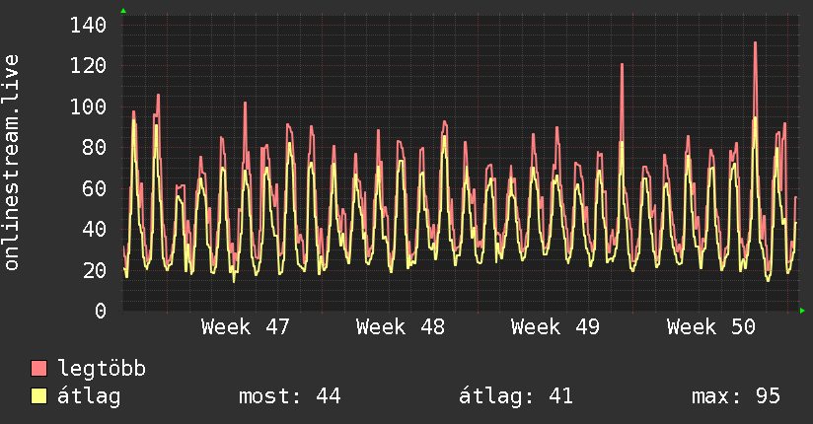Click the 140 y-axis tick label
The image size is (813, 424).
point(88,25)
